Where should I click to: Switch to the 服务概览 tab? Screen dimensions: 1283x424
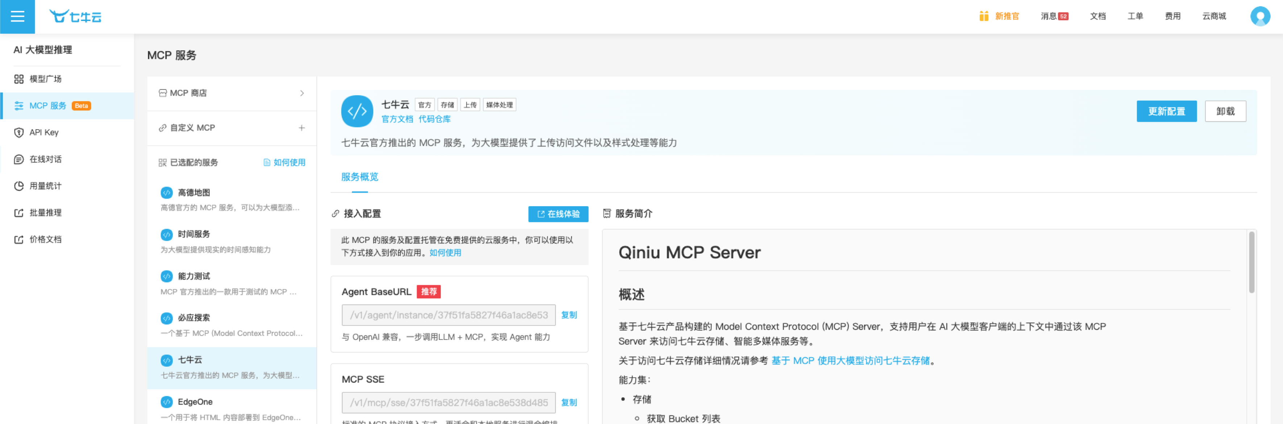click(x=360, y=177)
